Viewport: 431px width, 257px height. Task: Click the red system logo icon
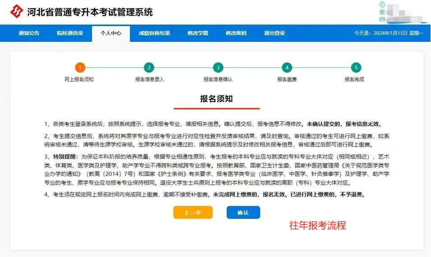[x=17, y=12]
